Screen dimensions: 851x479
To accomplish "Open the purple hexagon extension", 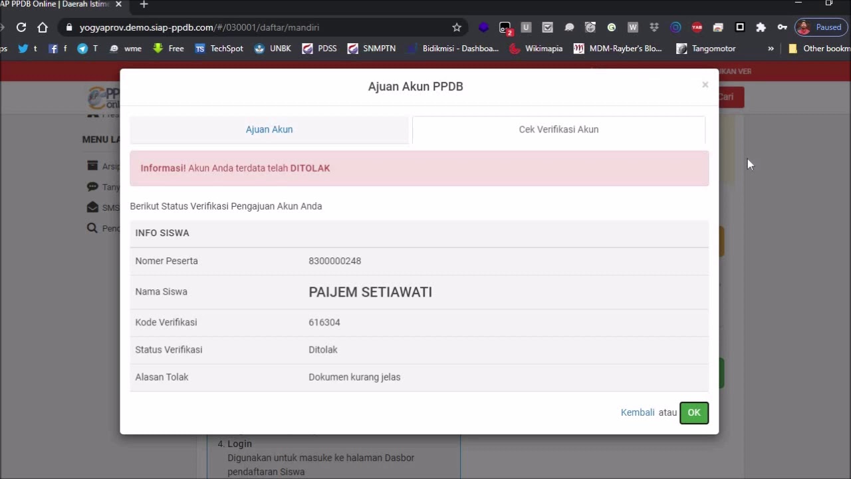I will [483, 27].
